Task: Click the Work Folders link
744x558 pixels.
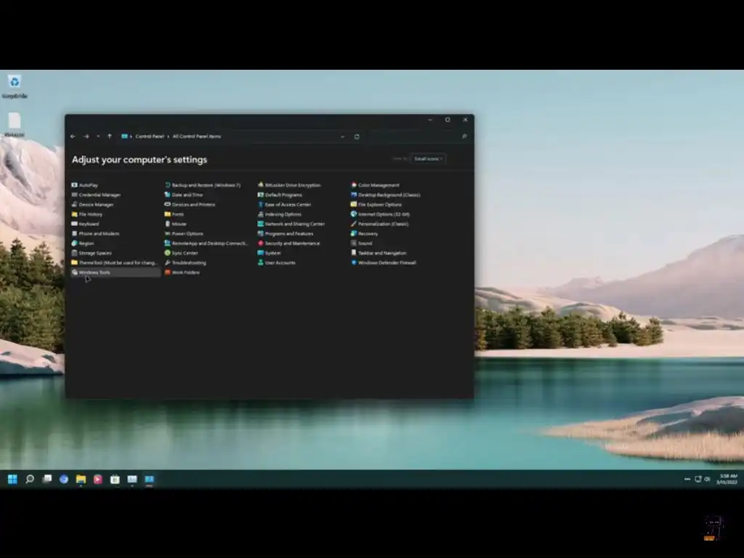Action: pyautogui.click(x=185, y=272)
